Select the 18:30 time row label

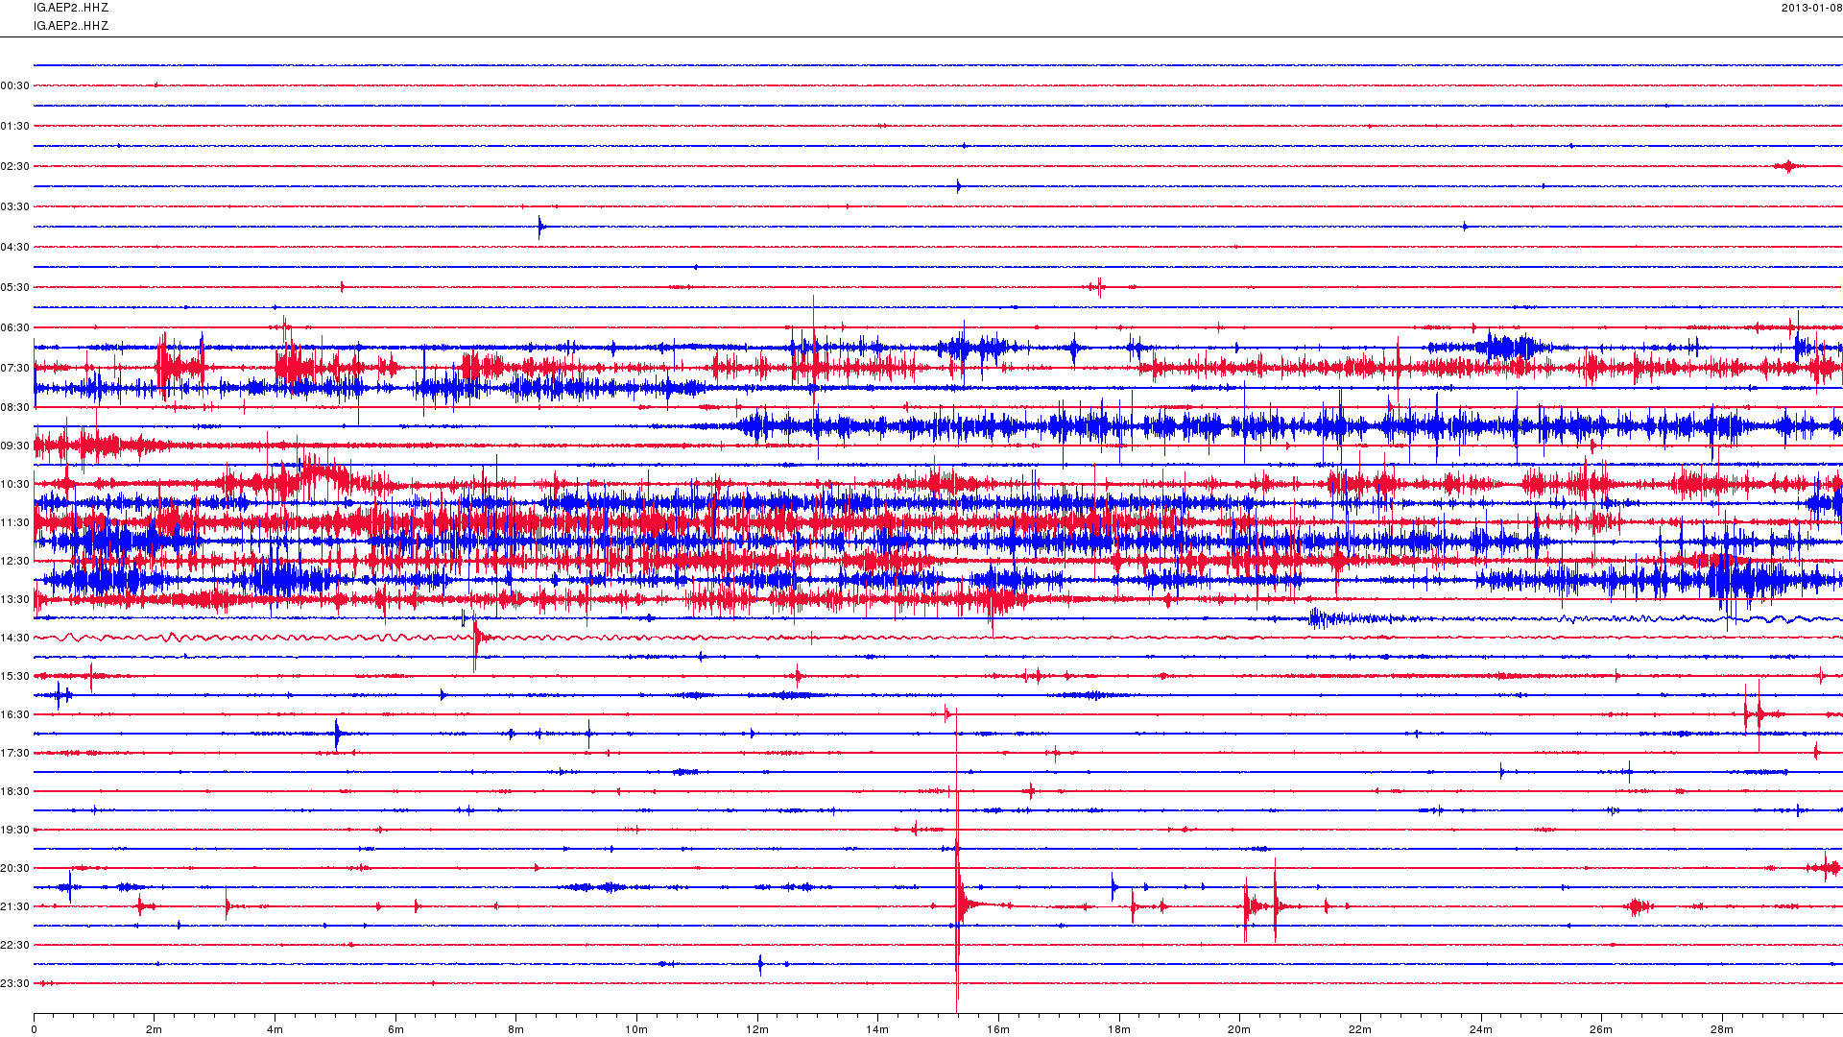point(15,791)
